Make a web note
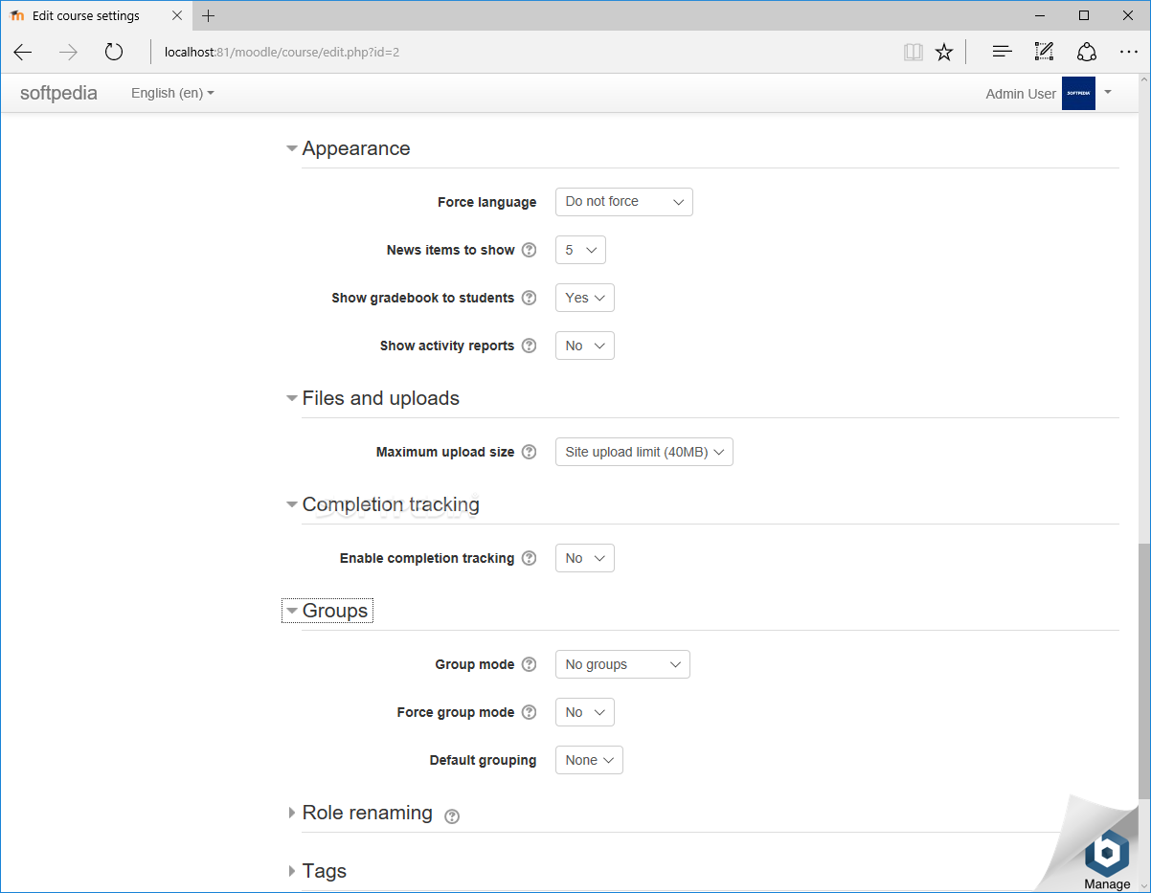This screenshot has width=1151, height=893. (x=1044, y=52)
